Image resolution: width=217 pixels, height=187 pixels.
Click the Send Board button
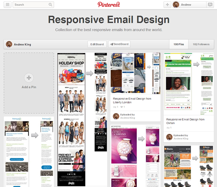click(119, 44)
